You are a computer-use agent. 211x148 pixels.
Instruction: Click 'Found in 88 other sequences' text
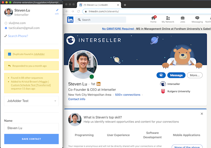click(x=27, y=78)
